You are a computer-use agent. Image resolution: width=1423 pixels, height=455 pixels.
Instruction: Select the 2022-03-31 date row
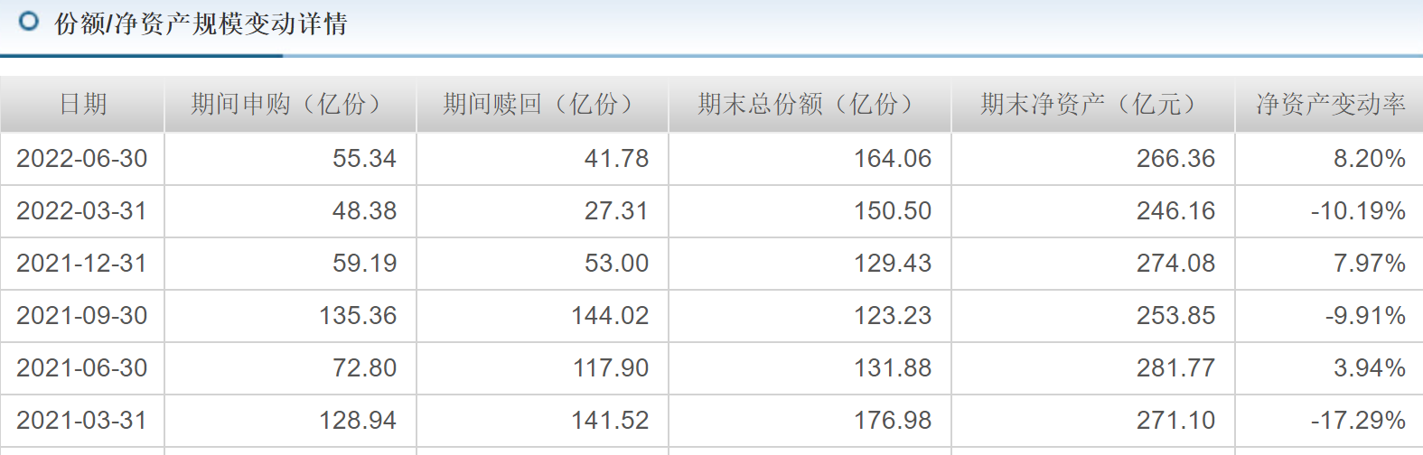click(82, 211)
